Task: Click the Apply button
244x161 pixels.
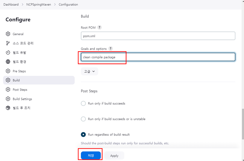Action: pos(114,156)
